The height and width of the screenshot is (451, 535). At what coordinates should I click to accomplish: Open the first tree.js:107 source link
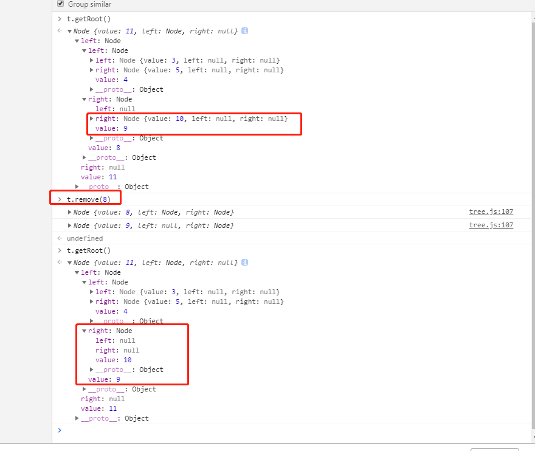[491, 212]
